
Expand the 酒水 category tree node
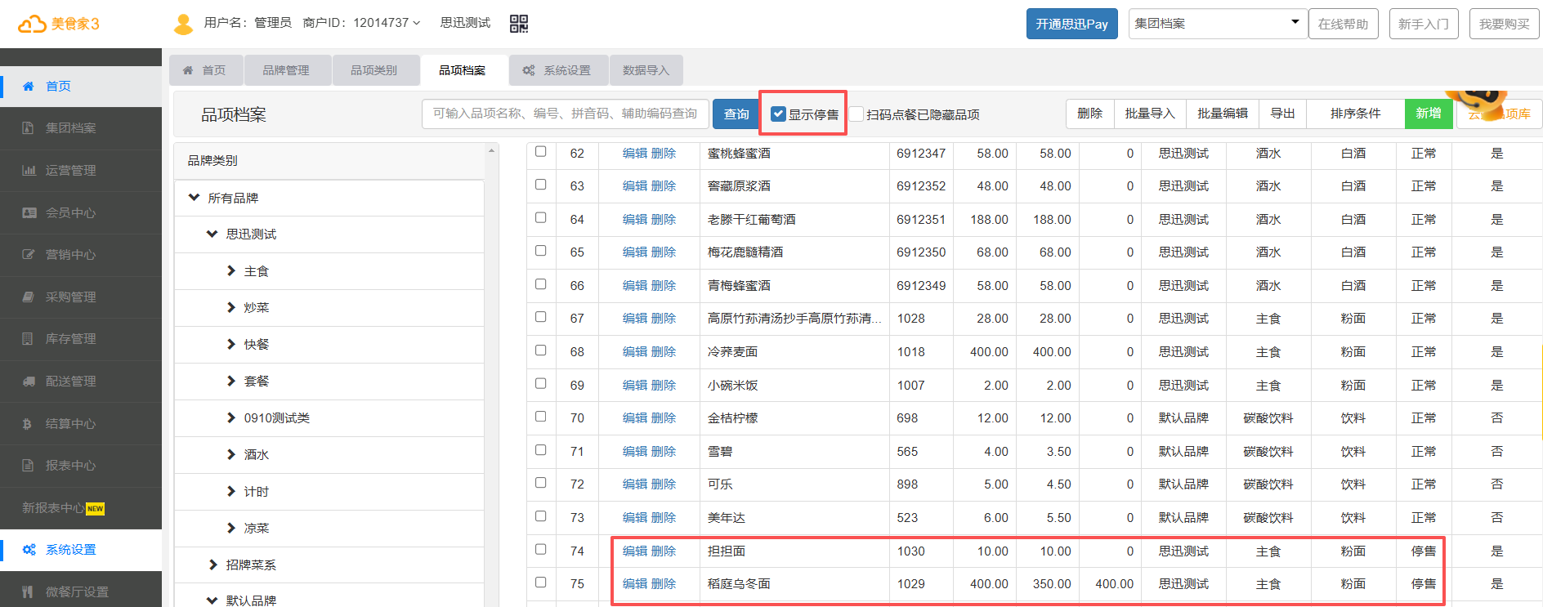[231, 455]
